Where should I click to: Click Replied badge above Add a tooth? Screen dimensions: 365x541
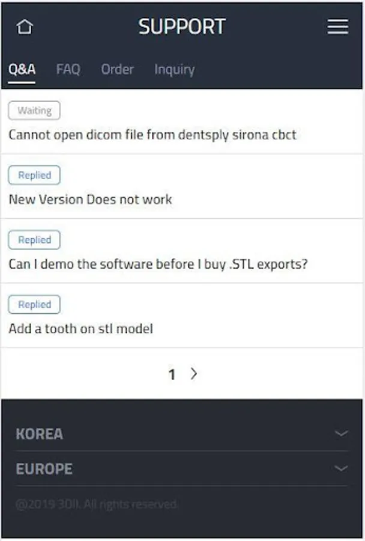34,304
